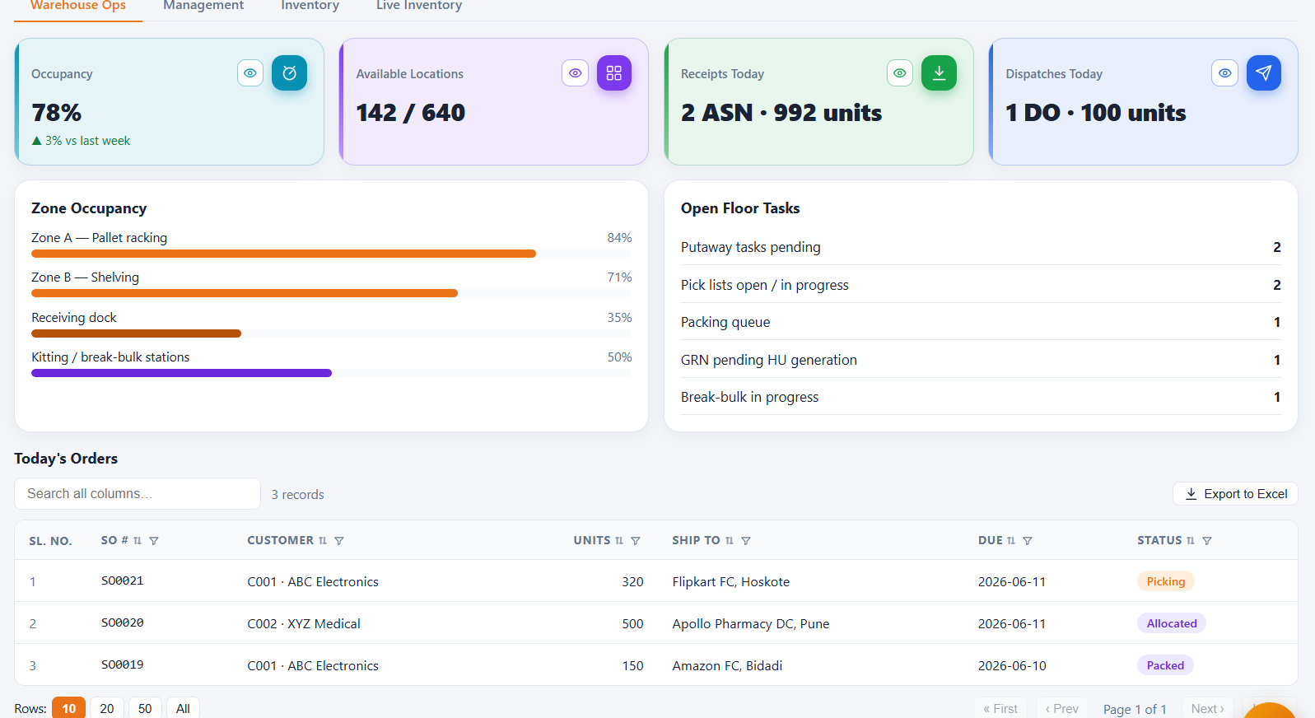Click the Allocated status badge

(x=1172, y=623)
